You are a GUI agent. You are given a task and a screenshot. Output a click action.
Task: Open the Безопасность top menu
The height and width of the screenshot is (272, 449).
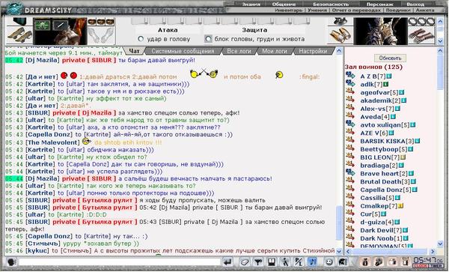pyautogui.click(x=331, y=4)
